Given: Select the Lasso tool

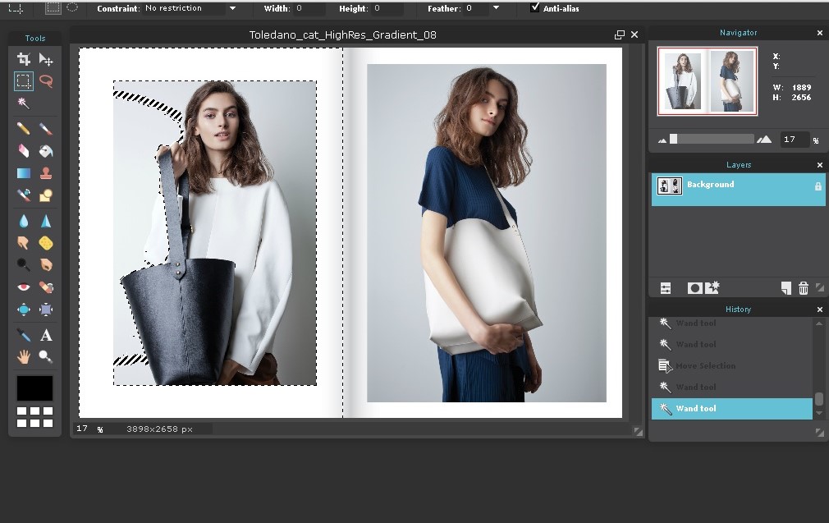Looking at the screenshot, I should (x=47, y=81).
